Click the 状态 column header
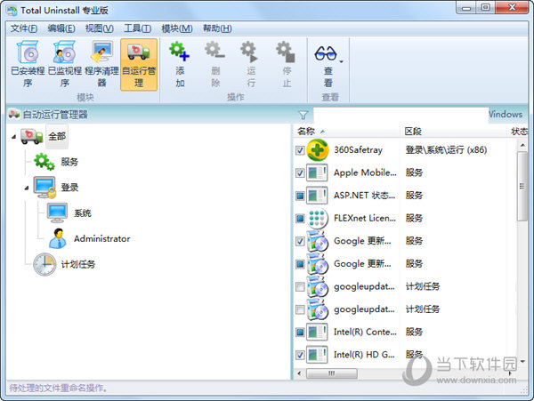The width and height of the screenshot is (534, 401). 520,132
